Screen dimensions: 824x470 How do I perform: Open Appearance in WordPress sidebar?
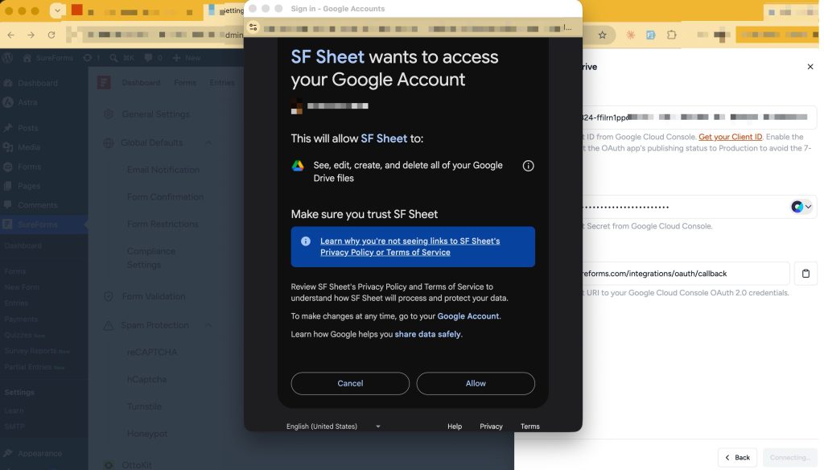point(39,453)
